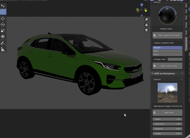This screenshot has width=190, height=138.
Task: Click Add Custom color button
Action: coord(168,66)
